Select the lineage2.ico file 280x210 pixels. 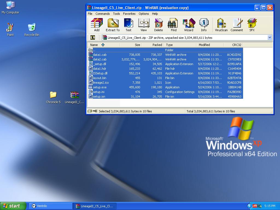(165, 83)
